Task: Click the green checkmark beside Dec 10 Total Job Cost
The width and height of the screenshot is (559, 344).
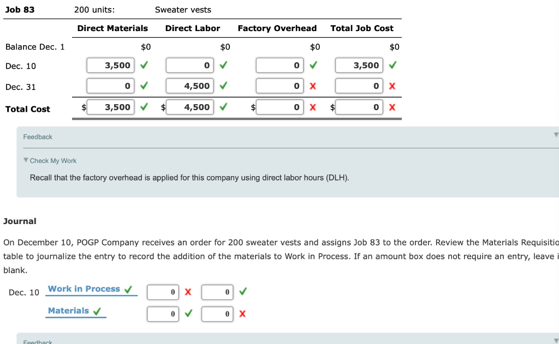Action: point(393,65)
